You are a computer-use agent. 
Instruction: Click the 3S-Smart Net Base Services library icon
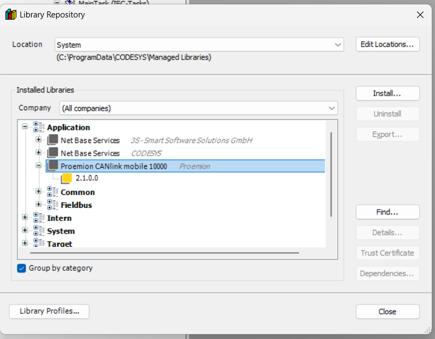coord(52,140)
